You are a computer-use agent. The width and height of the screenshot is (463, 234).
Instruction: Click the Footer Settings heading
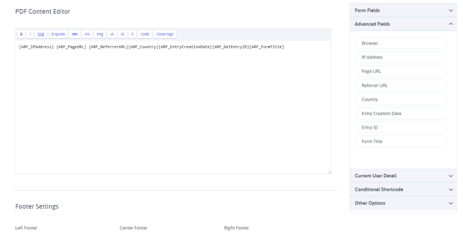point(37,206)
